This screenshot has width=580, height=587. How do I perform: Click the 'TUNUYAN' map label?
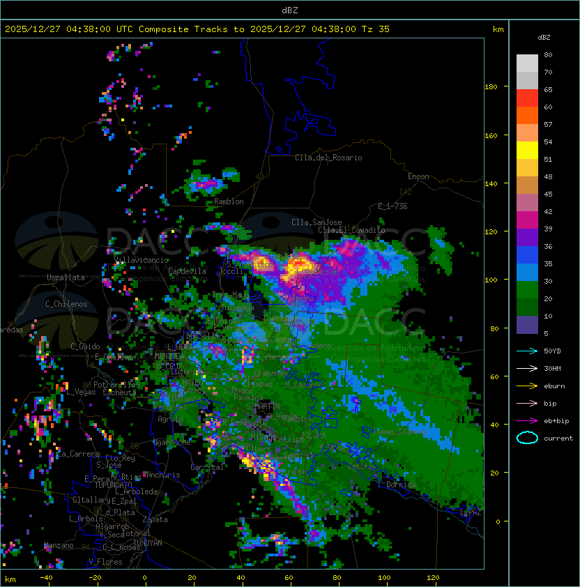coord(148,543)
